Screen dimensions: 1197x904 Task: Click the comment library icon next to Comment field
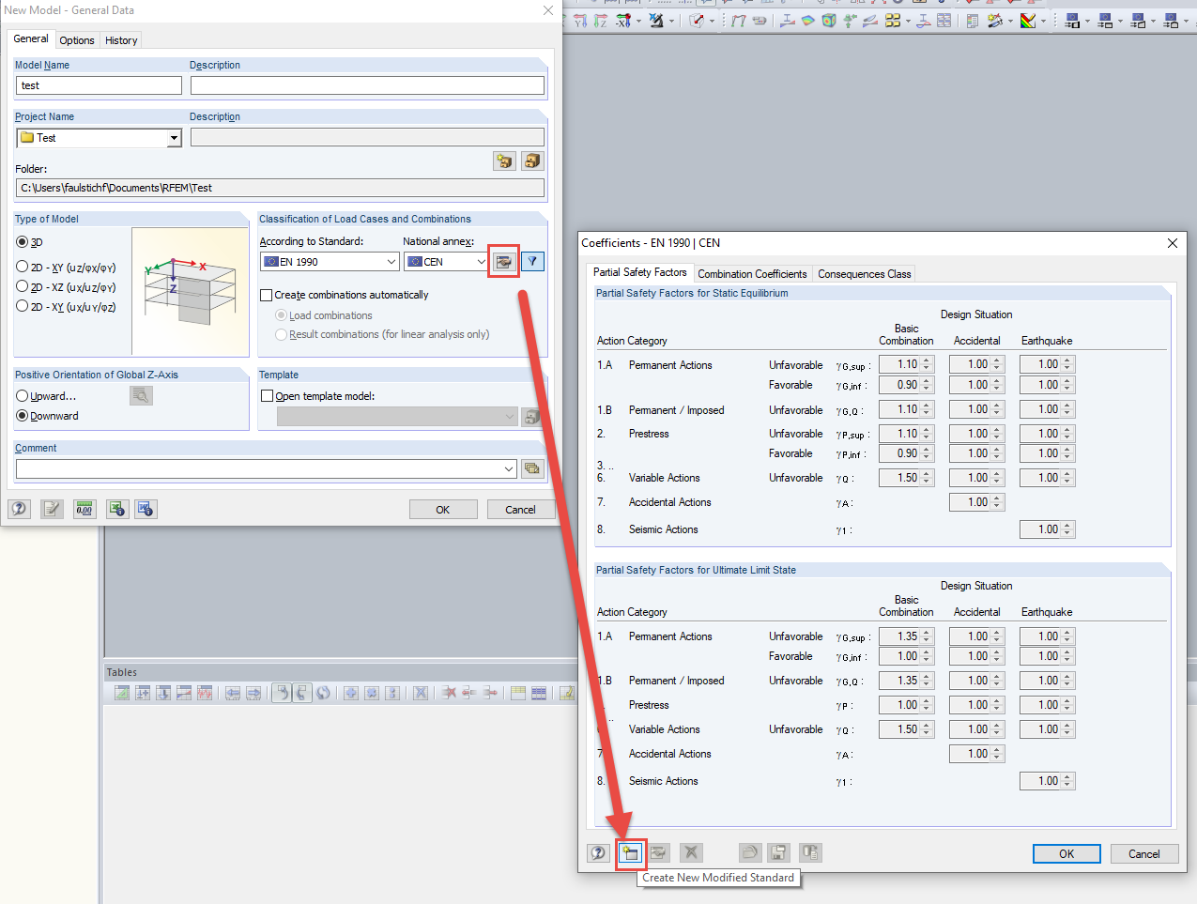533,468
